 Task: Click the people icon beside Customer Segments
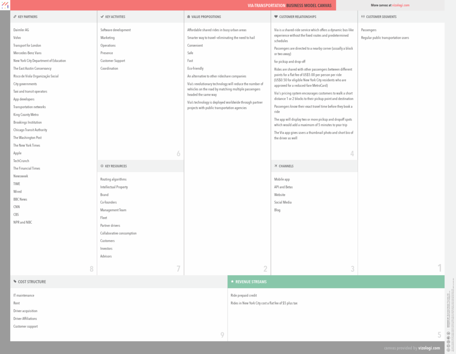pos(362,17)
